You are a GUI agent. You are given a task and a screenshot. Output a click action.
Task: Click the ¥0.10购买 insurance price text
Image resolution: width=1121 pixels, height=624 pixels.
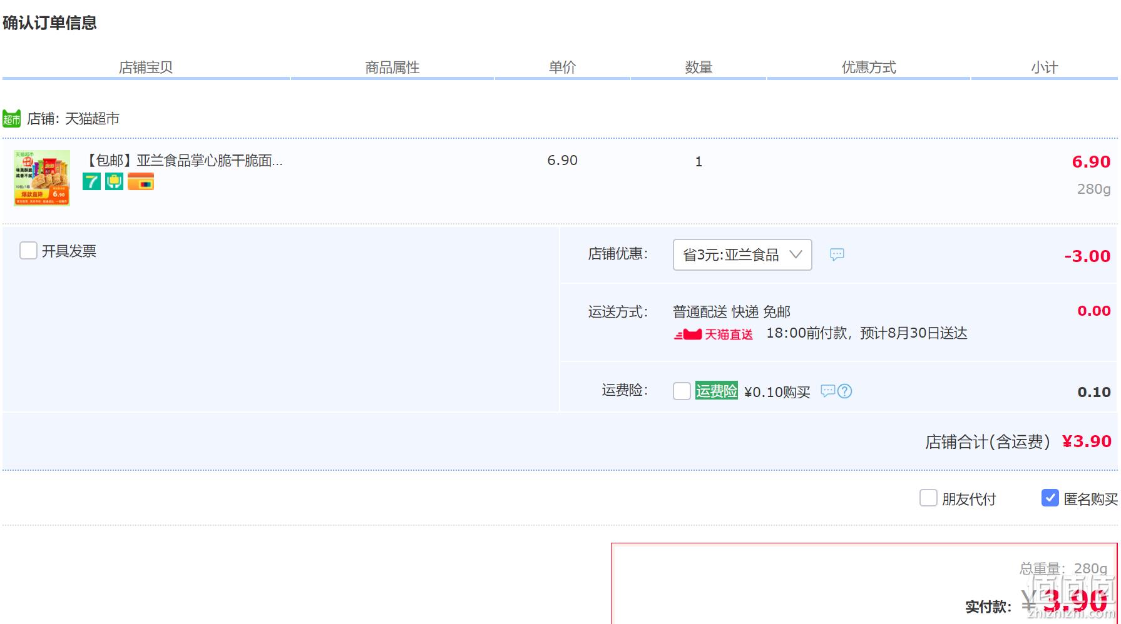coord(777,392)
